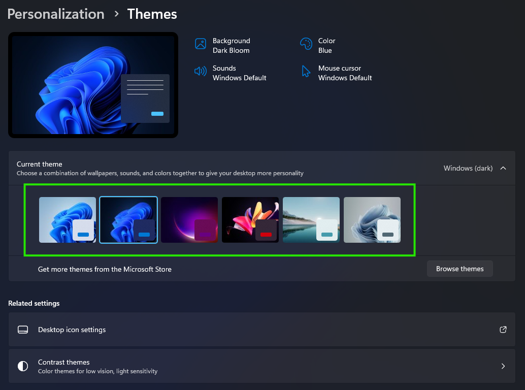
Task: Open the Sounds speaker icon
Action: 200,71
